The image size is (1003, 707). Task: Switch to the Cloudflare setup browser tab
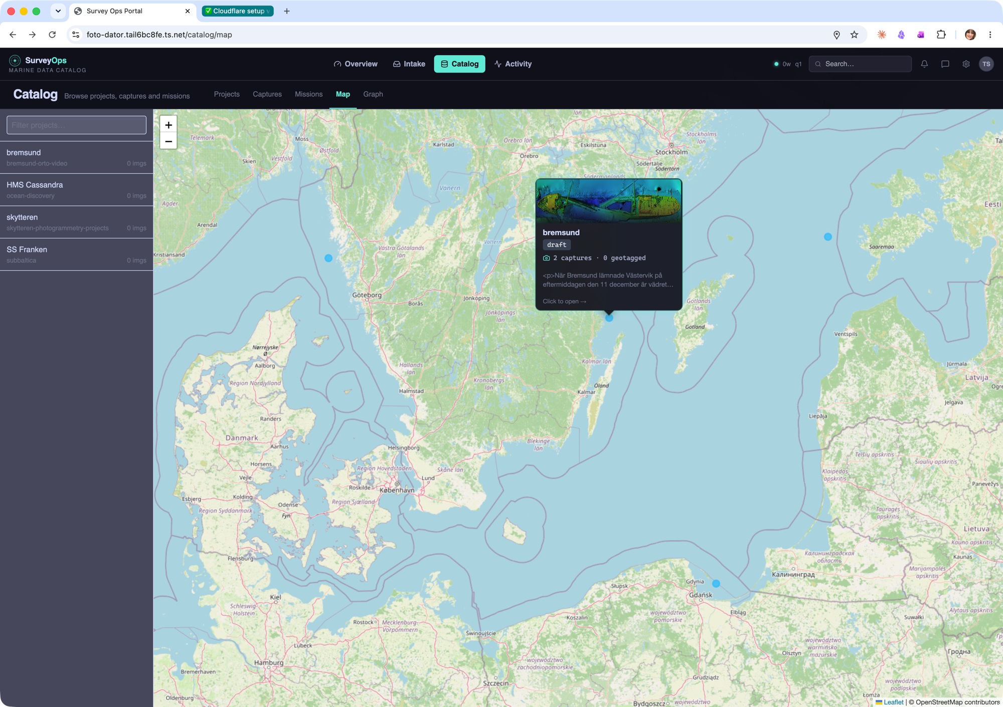pyautogui.click(x=238, y=11)
